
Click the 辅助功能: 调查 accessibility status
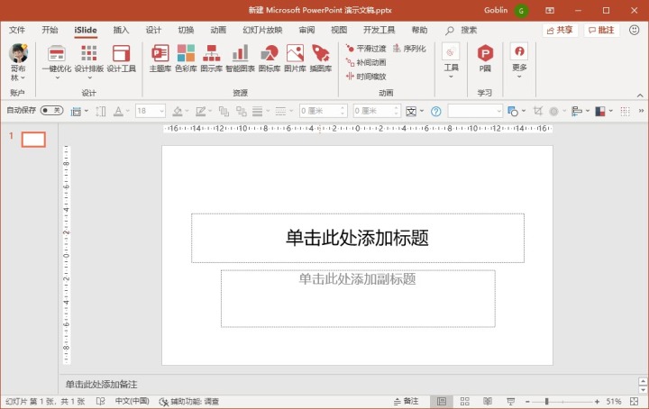[x=189, y=402]
